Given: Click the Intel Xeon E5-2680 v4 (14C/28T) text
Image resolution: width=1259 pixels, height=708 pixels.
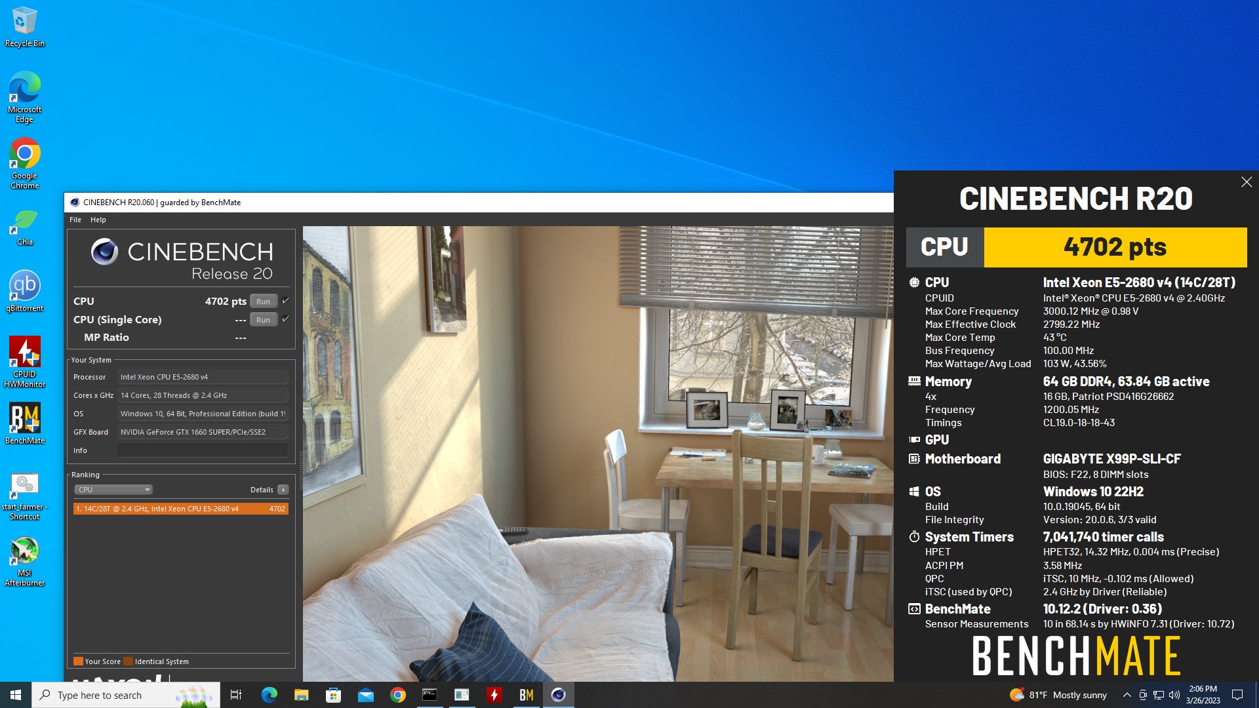Looking at the screenshot, I should (1139, 283).
